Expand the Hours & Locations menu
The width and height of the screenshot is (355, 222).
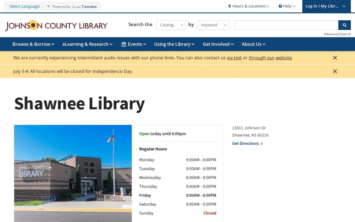coord(249,6)
